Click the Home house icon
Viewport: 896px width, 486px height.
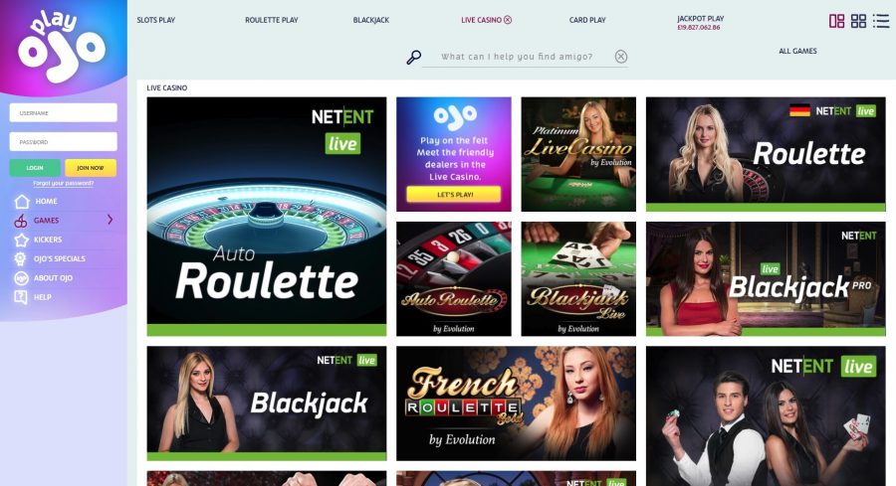(x=22, y=202)
